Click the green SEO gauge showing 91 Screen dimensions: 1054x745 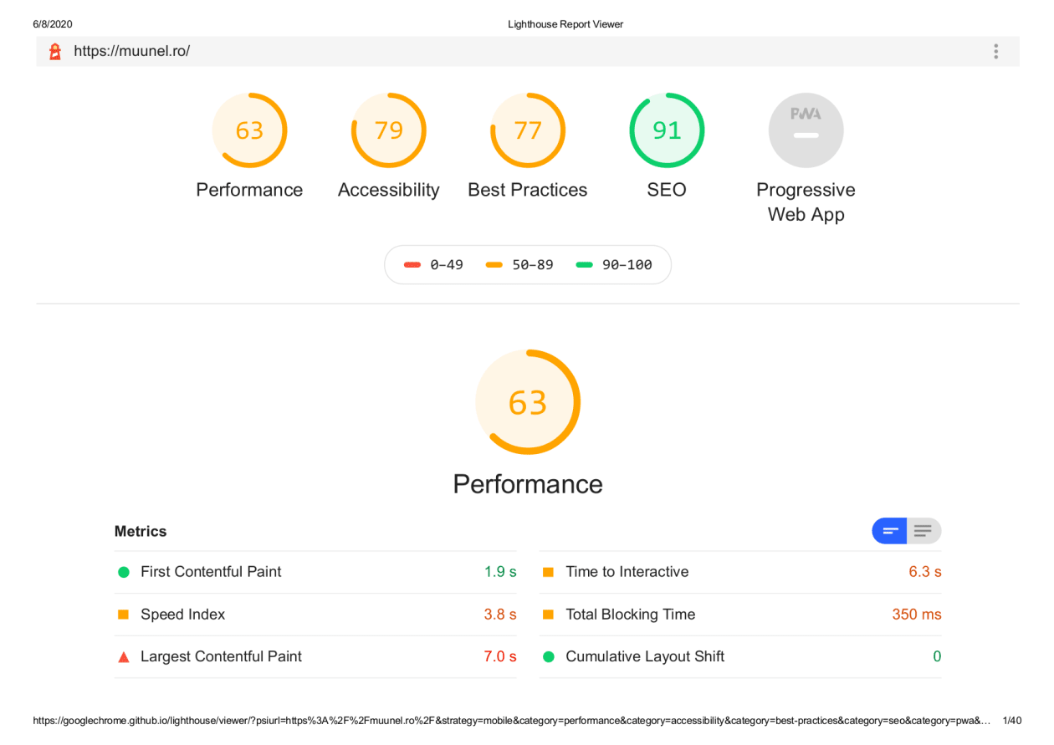pyautogui.click(x=667, y=130)
